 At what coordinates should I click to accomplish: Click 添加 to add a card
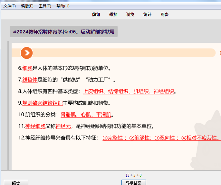point(113,14)
